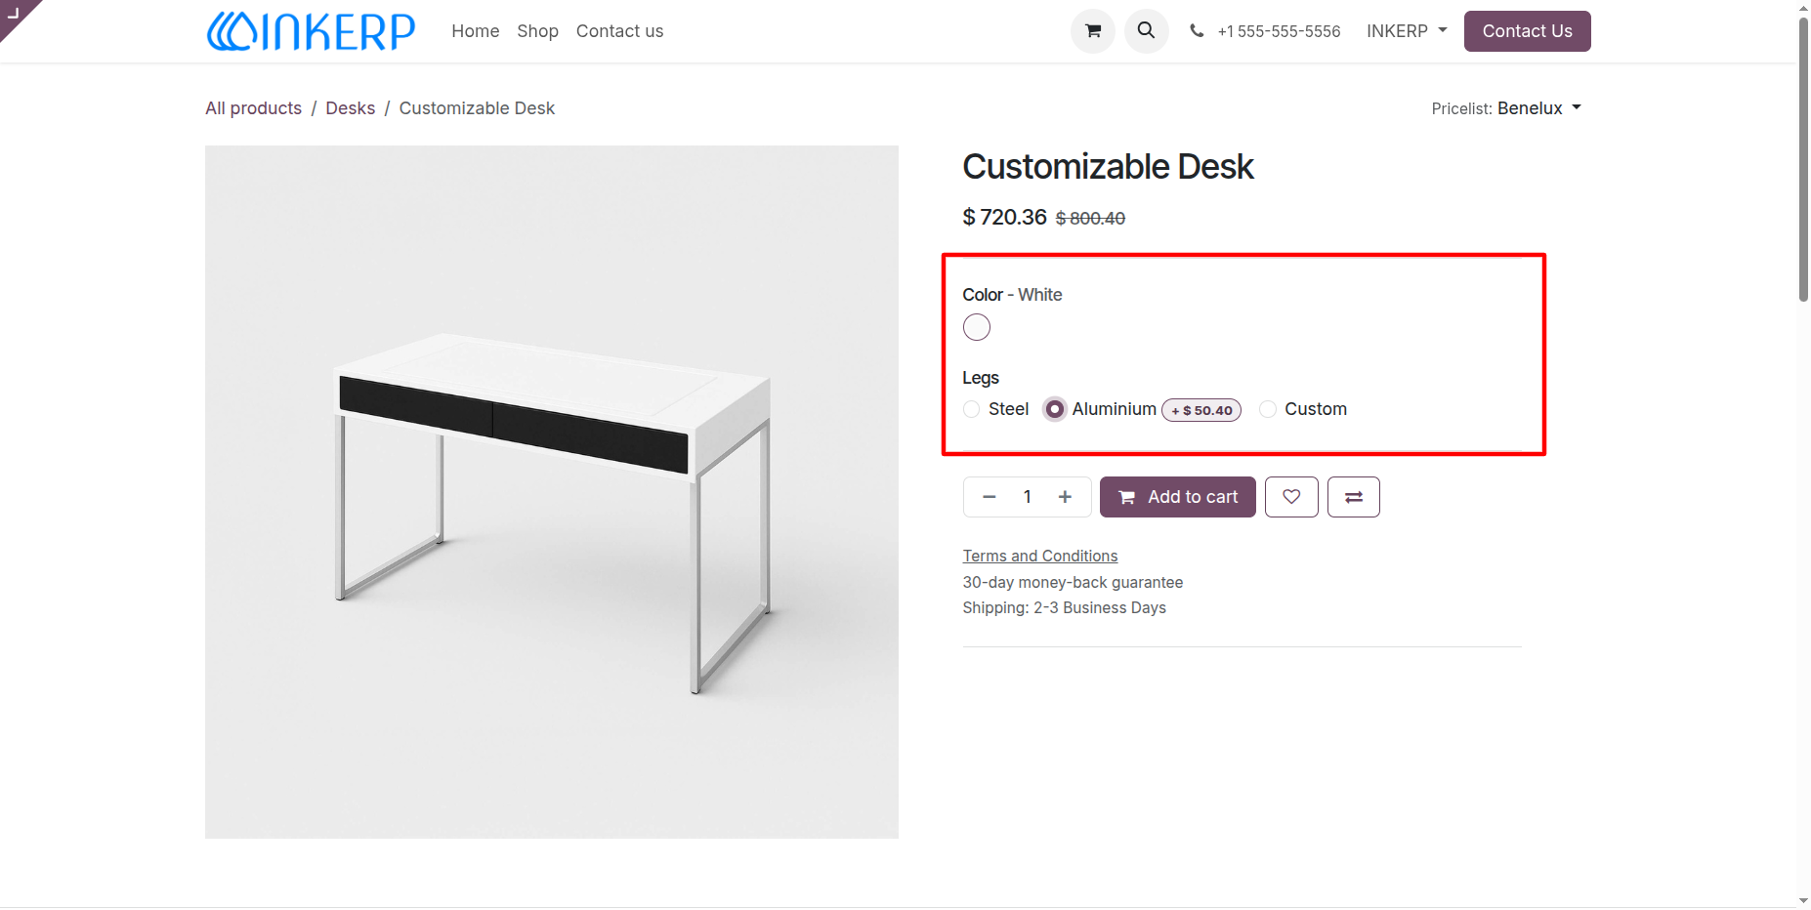1811x910 pixels.
Task: Click Shipping: 2-3 Business Days text
Action: click(1065, 608)
